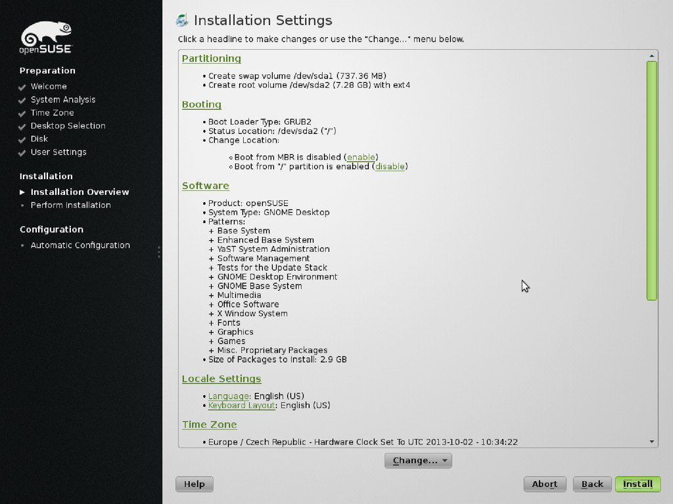The image size is (673, 504).
Task: Click "Status Location: /dev/sda2" text
Action: (272, 131)
